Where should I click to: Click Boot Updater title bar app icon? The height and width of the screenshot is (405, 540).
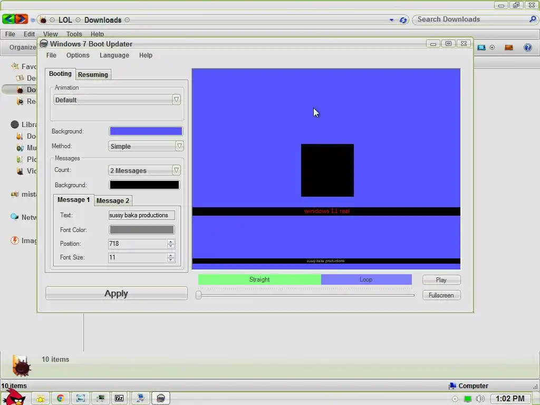pos(44,44)
